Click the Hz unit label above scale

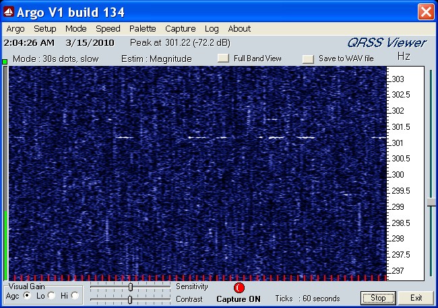pos(404,56)
